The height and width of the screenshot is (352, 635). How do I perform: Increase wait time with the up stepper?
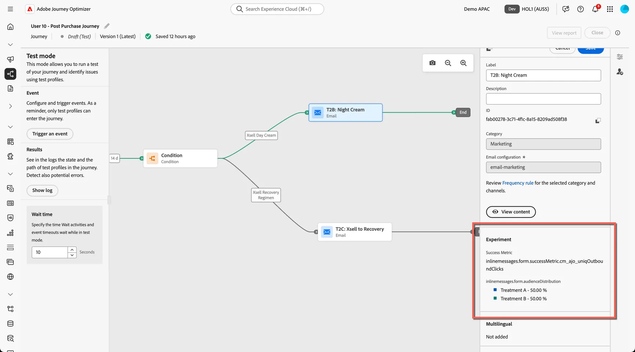point(72,249)
